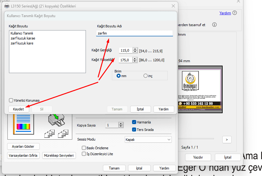Open Mürekkep Seviyeleri
Screen dimensions: 262x176
click(59, 155)
